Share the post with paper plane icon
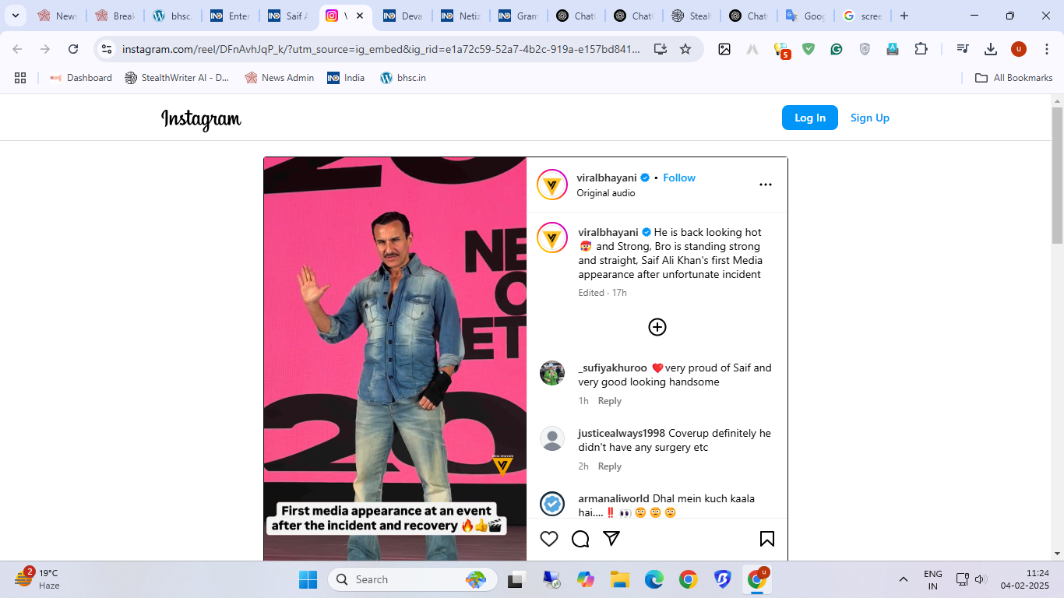This screenshot has height=598, width=1064. coord(611,539)
